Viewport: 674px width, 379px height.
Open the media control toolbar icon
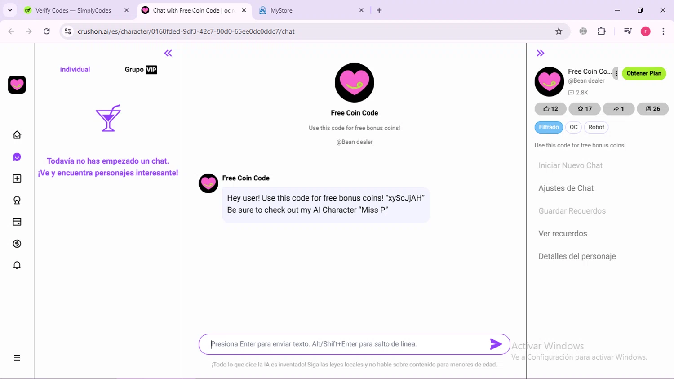628,31
